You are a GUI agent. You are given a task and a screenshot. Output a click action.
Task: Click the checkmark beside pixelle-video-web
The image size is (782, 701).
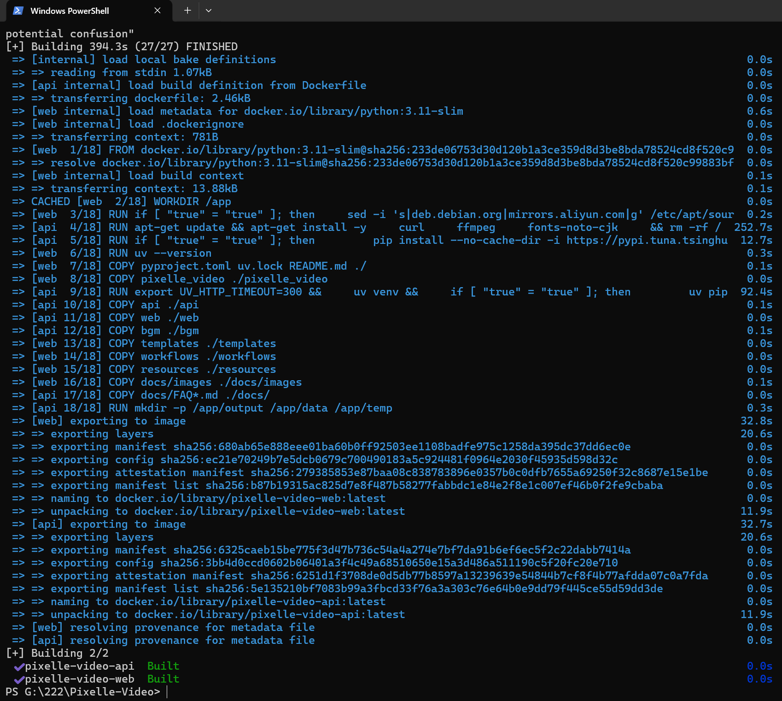pyautogui.click(x=19, y=679)
